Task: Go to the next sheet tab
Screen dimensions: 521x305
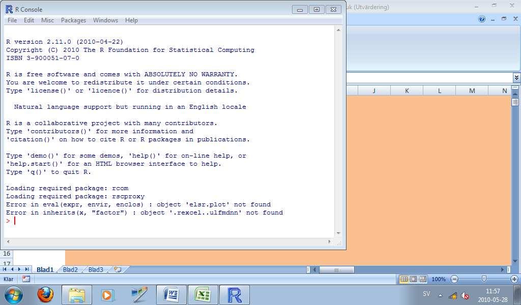Action: pyautogui.click(x=19, y=269)
